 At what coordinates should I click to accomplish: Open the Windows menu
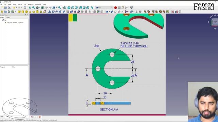tap(38, 4)
